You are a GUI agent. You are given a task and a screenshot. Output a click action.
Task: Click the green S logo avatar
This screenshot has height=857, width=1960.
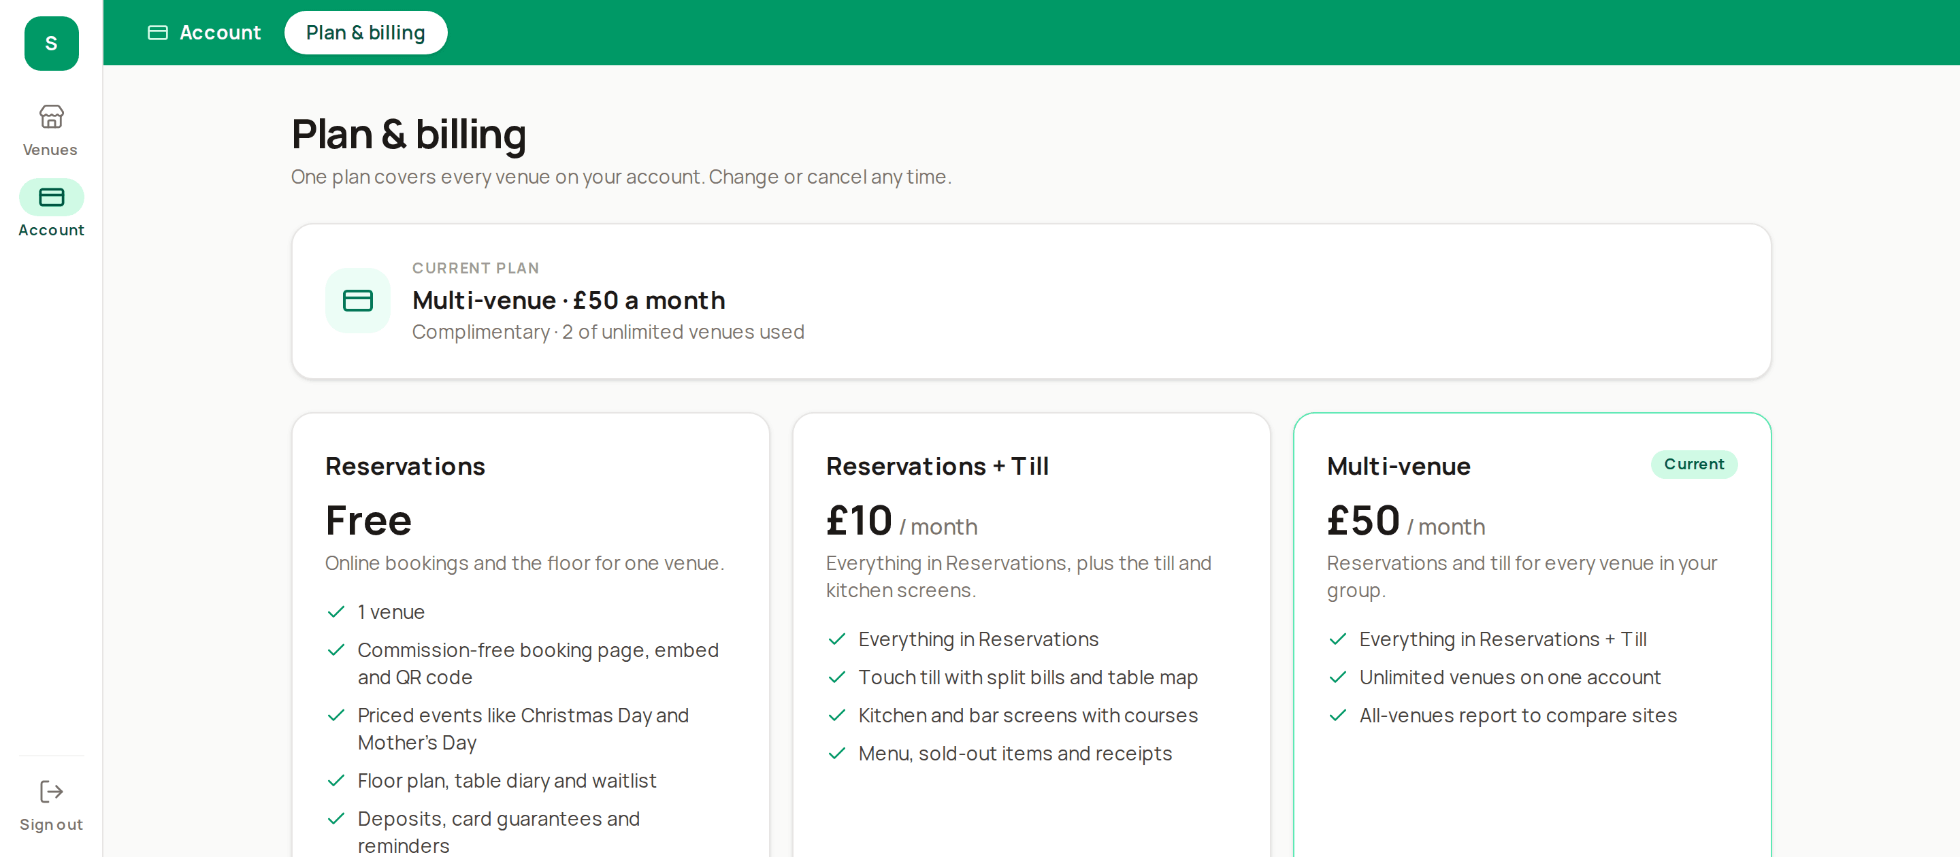[x=51, y=44]
